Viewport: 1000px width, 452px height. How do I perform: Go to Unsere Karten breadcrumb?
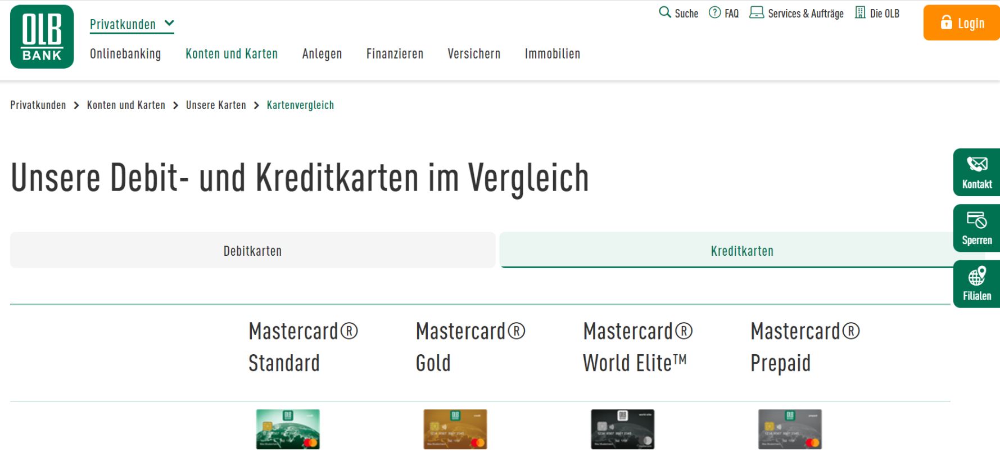[x=216, y=105]
